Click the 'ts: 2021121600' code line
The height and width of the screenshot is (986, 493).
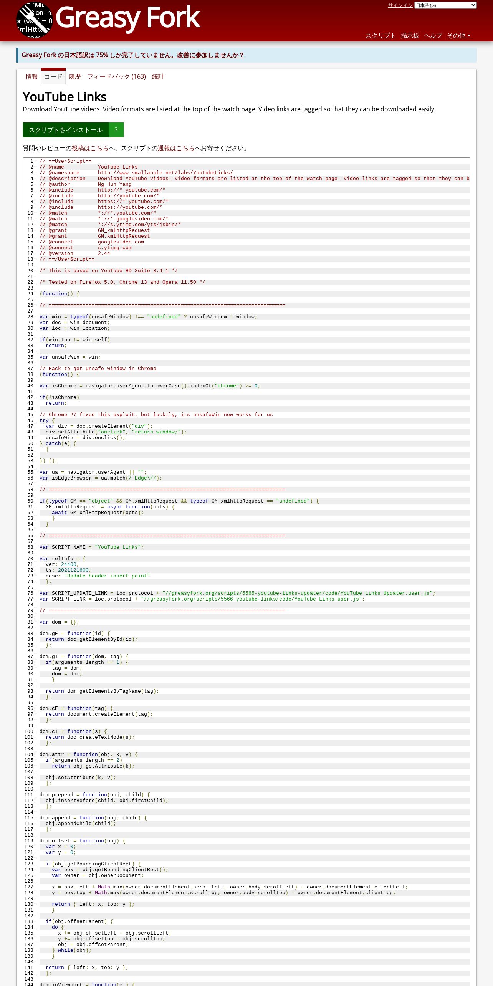tap(68, 570)
